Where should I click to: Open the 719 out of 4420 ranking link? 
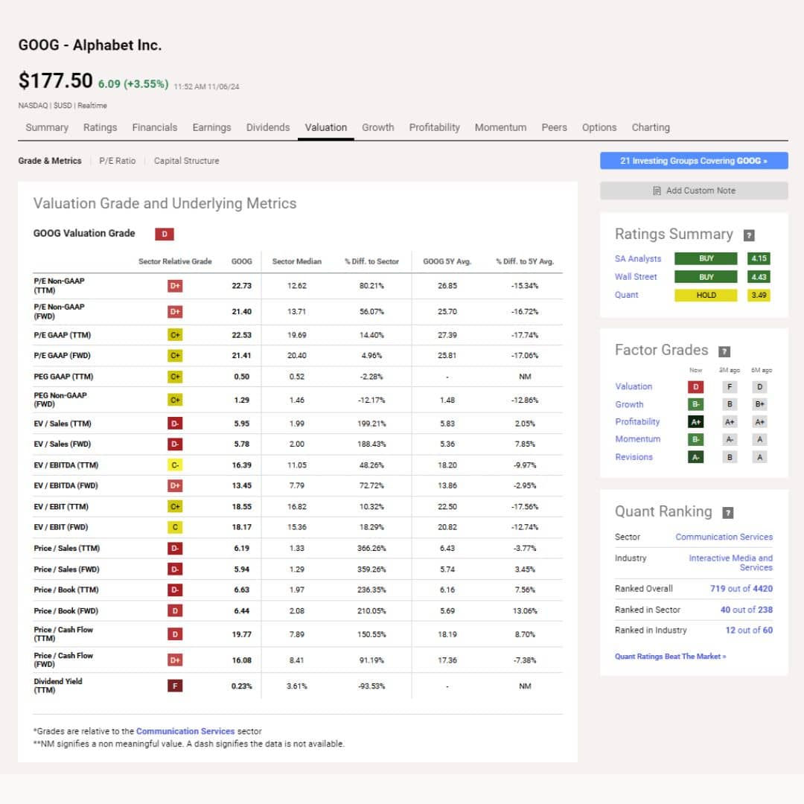pyautogui.click(x=741, y=589)
